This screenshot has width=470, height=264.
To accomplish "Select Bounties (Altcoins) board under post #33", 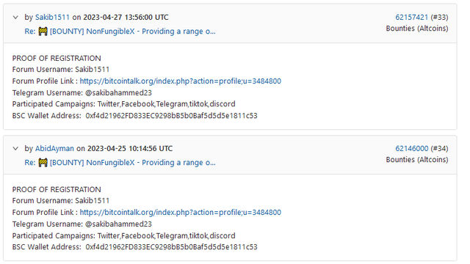I will (417, 29).
